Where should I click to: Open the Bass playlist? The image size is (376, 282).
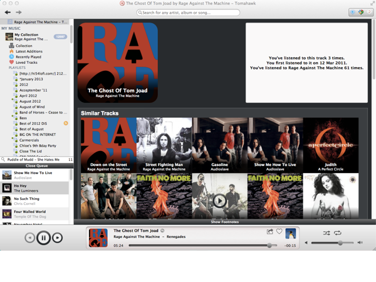(23, 118)
